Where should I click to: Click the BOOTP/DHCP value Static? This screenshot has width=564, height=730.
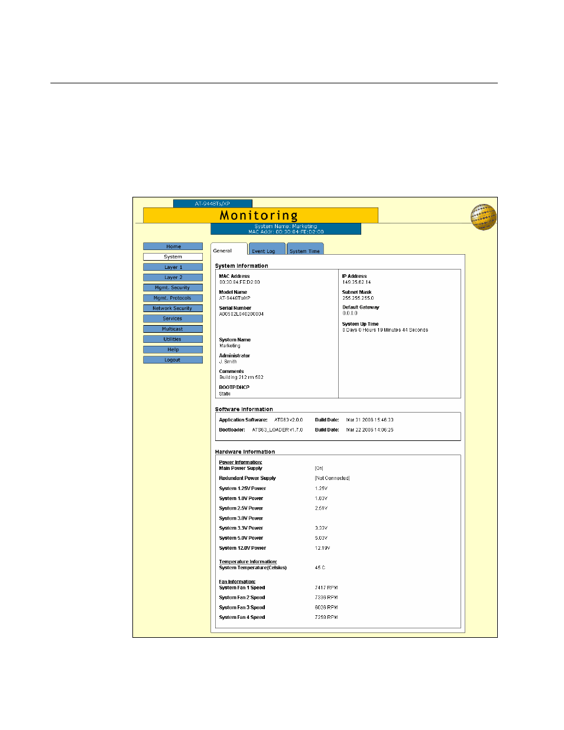click(225, 394)
